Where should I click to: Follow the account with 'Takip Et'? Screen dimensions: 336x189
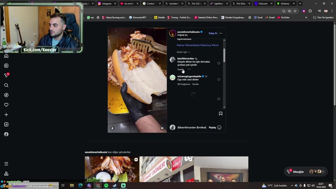click(213, 33)
